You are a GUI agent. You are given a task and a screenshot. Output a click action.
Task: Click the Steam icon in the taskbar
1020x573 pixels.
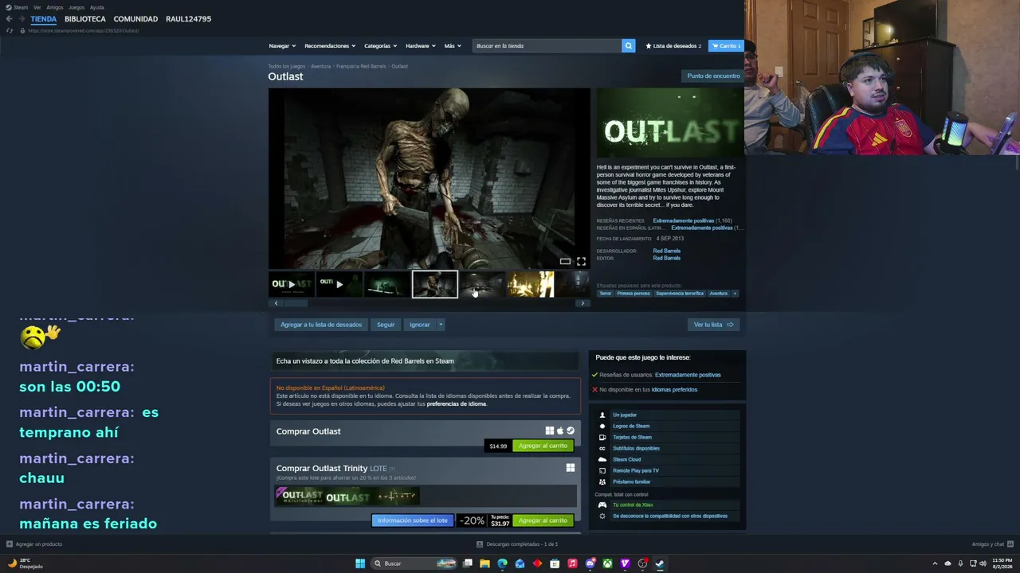pyautogui.click(x=660, y=563)
